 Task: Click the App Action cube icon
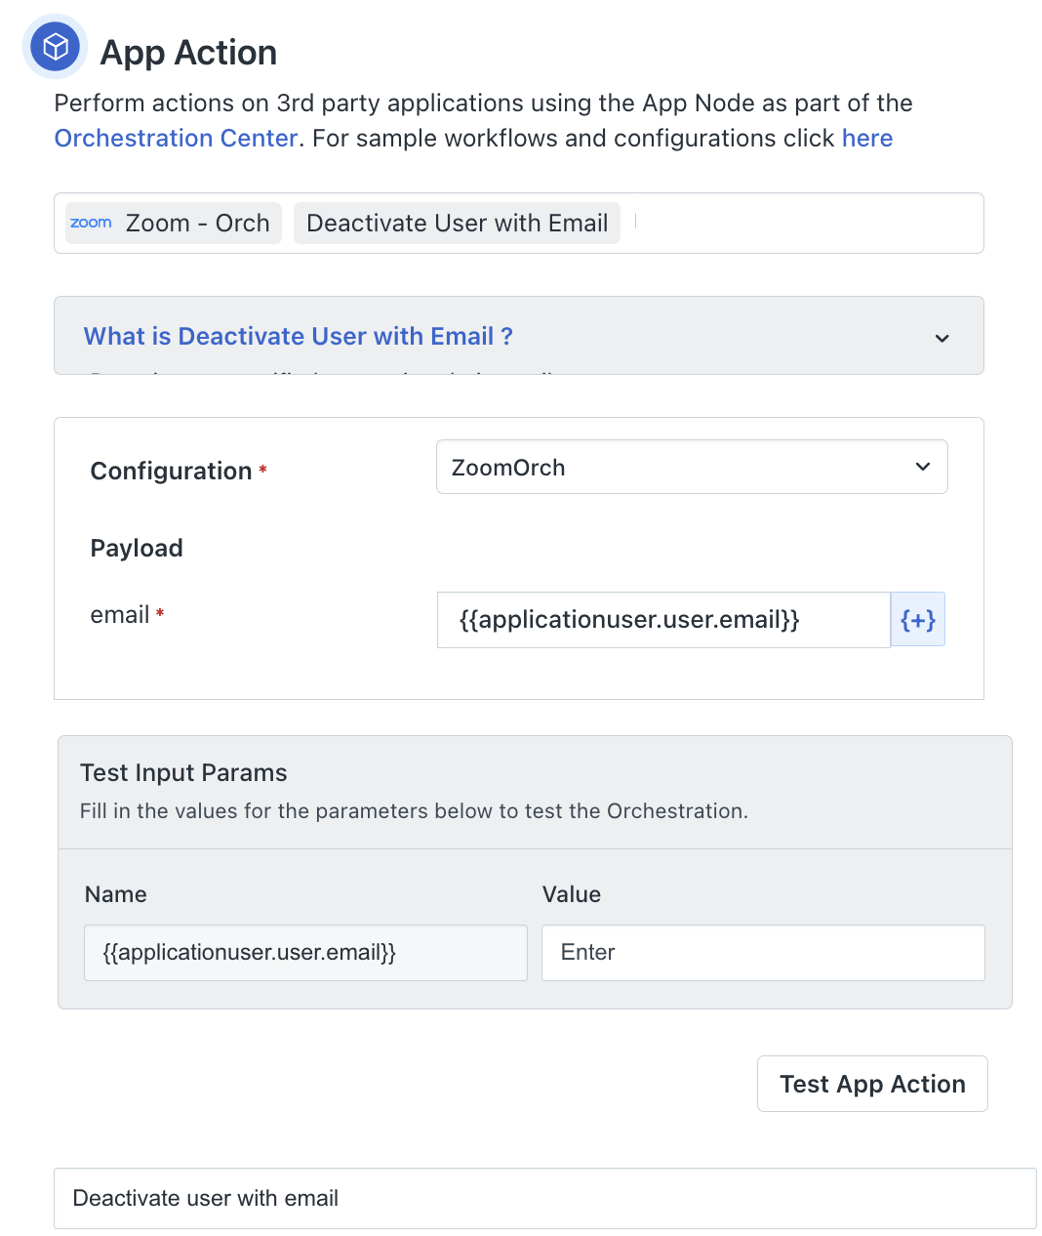pos(55,47)
